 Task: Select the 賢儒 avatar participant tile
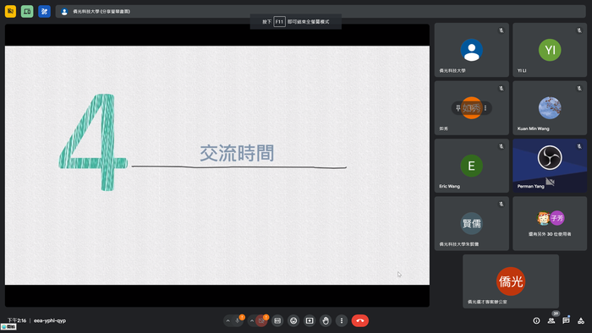472,224
